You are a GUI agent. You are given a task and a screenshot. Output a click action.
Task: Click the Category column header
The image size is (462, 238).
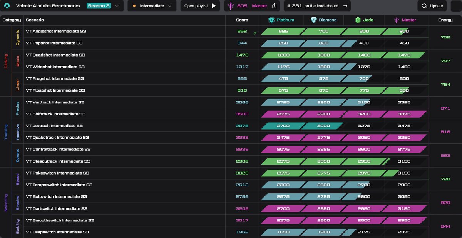coord(12,20)
